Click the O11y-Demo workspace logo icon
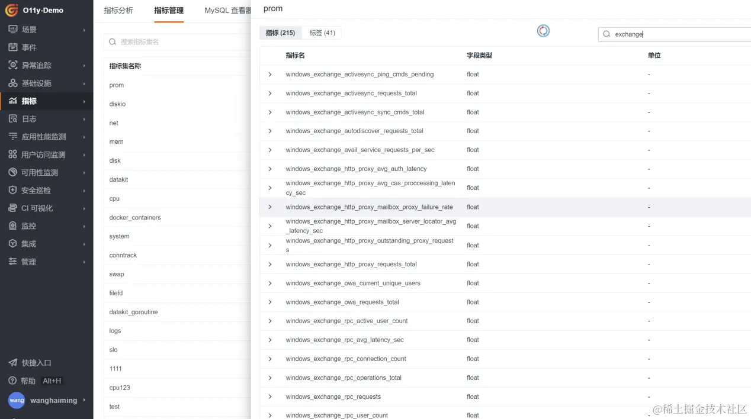This screenshot has height=419, width=751. coord(12,10)
